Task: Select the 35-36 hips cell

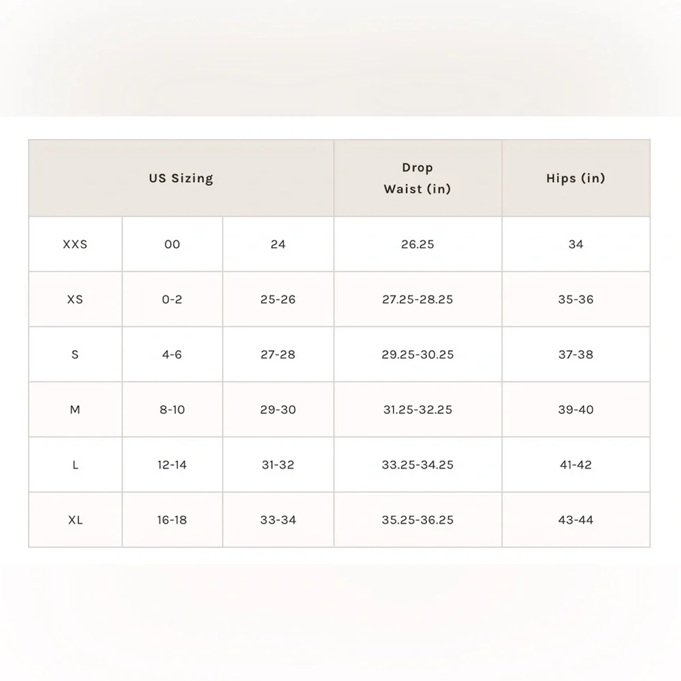Action: pos(576,299)
